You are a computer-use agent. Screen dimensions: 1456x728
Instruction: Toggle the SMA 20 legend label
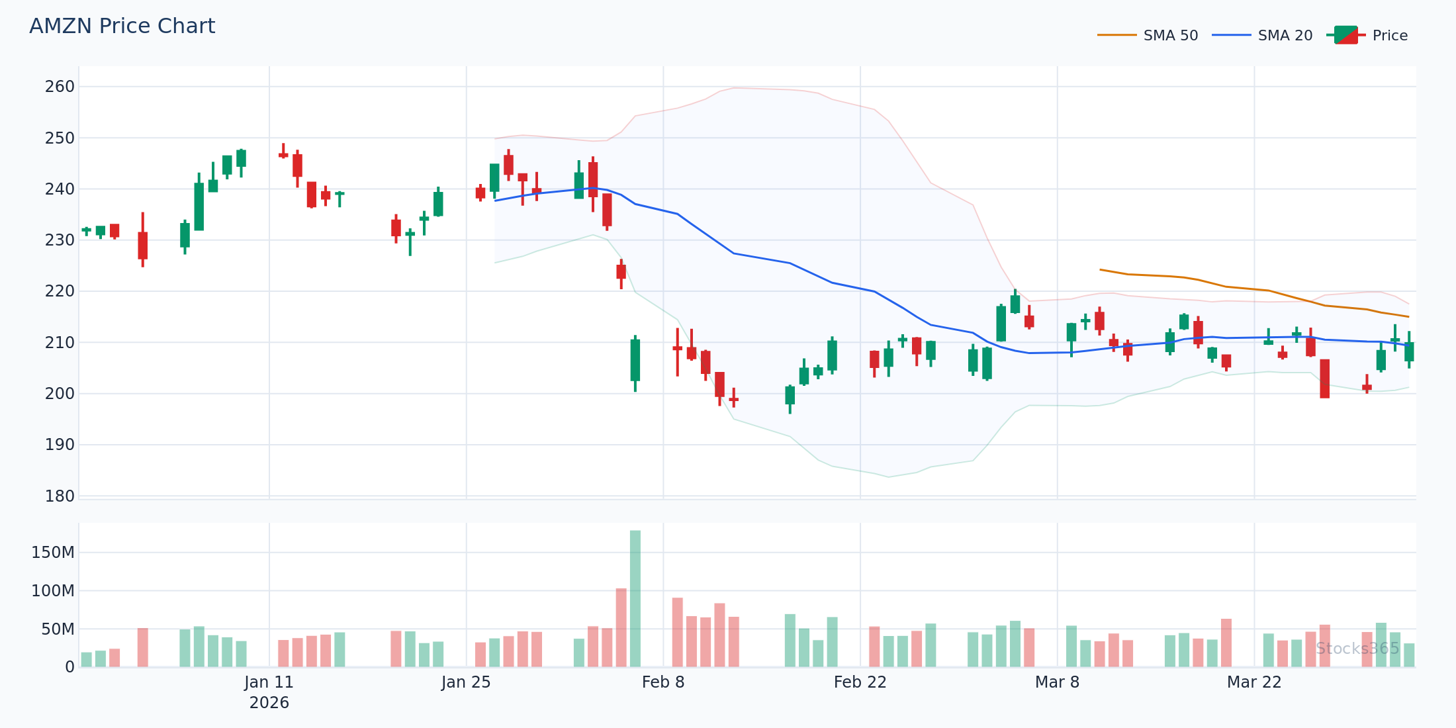[x=1285, y=36]
